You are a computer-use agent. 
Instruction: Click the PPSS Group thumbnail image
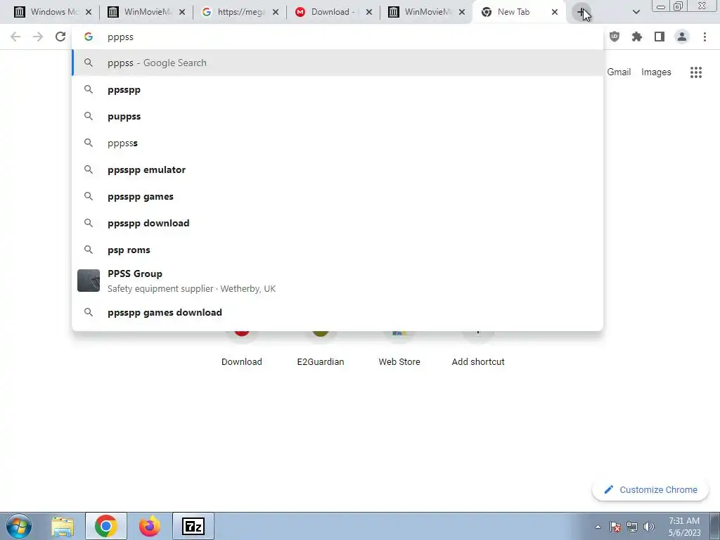click(x=89, y=281)
